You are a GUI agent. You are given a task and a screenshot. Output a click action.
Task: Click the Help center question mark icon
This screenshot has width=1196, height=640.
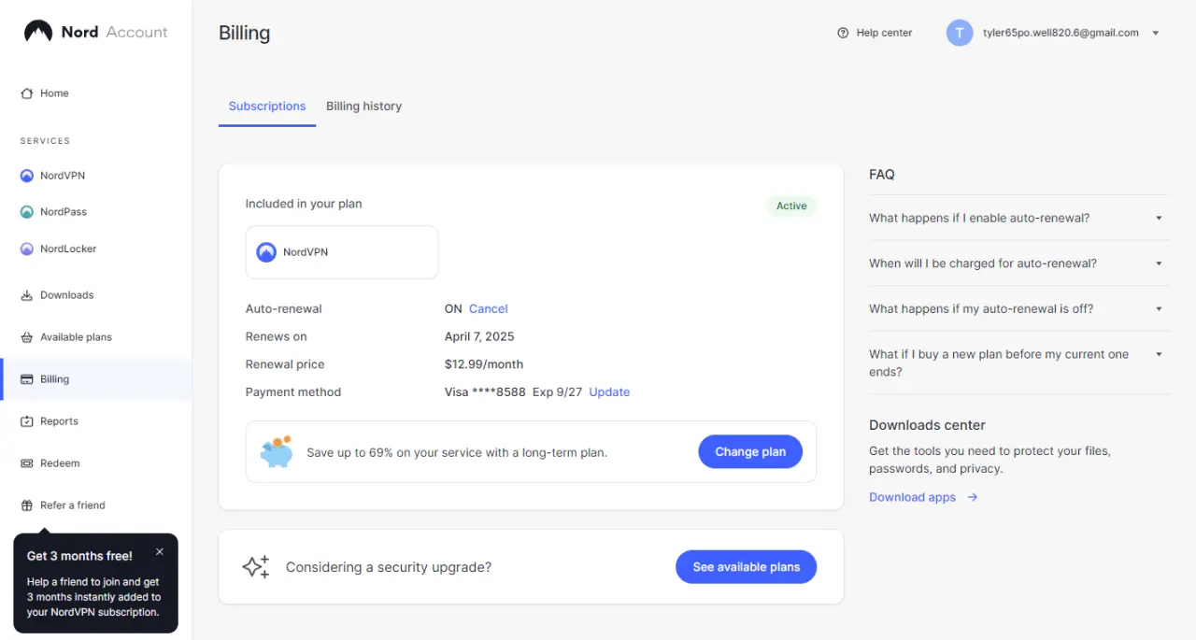click(x=843, y=33)
